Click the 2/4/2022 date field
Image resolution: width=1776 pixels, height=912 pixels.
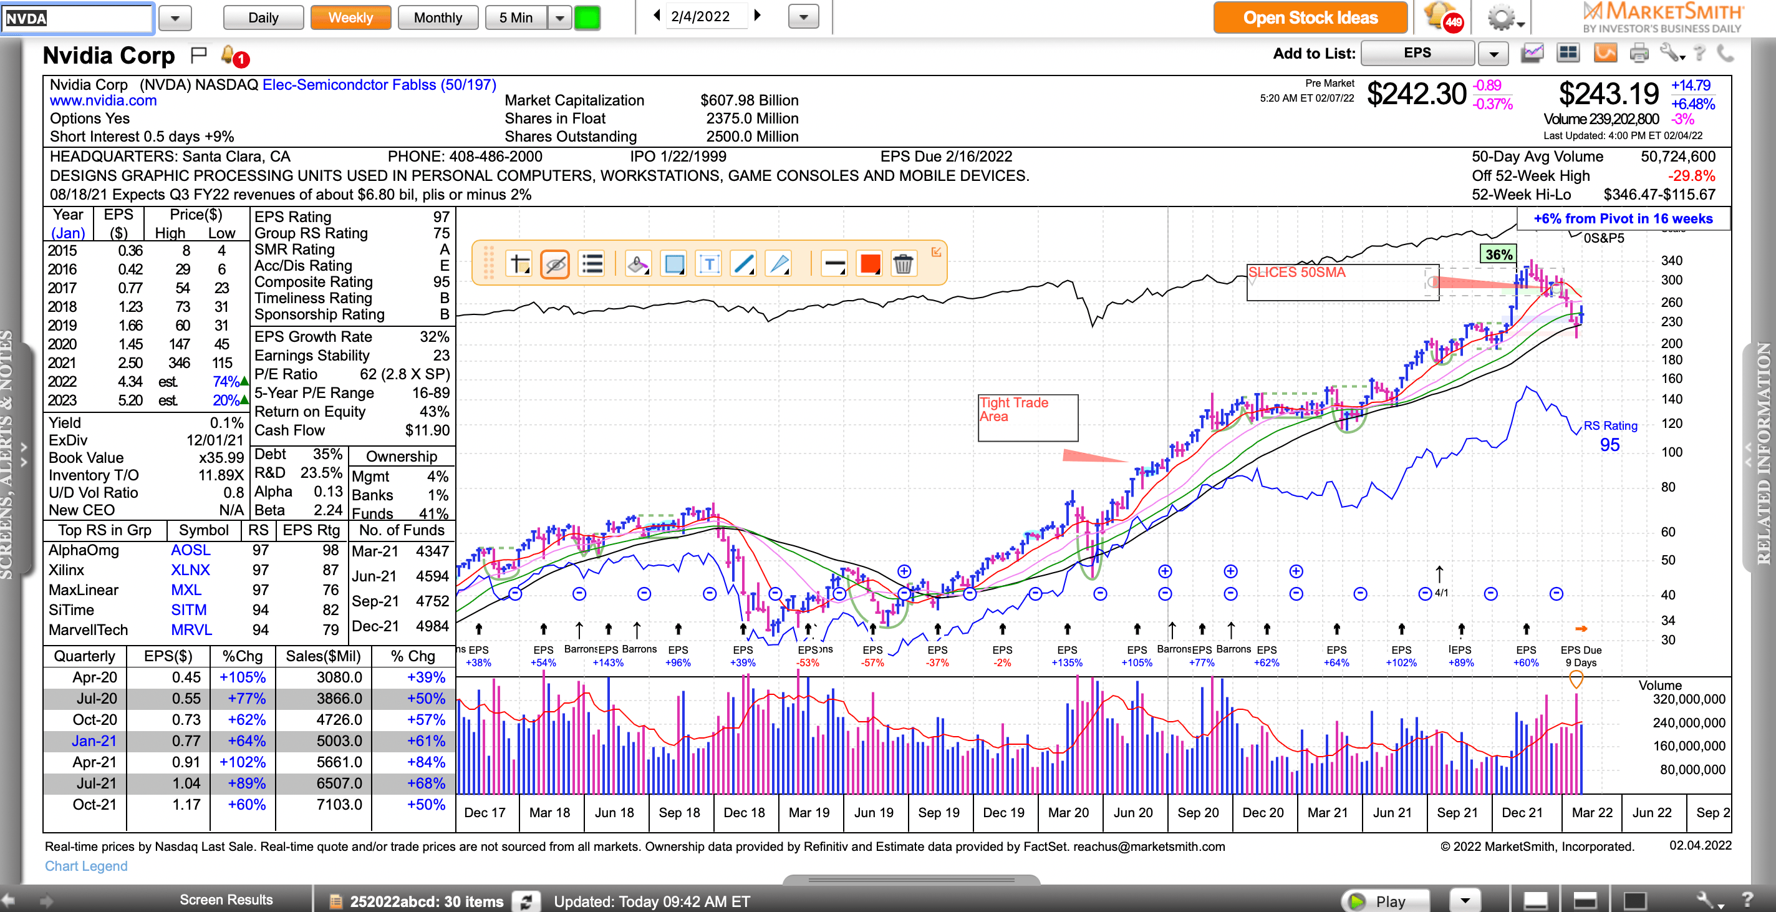coord(706,16)
